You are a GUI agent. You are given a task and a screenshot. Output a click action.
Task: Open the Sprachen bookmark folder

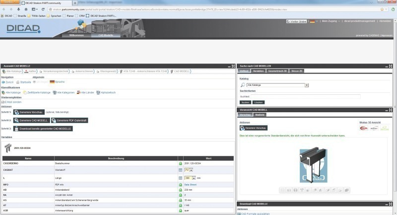(x=54, y=16)
